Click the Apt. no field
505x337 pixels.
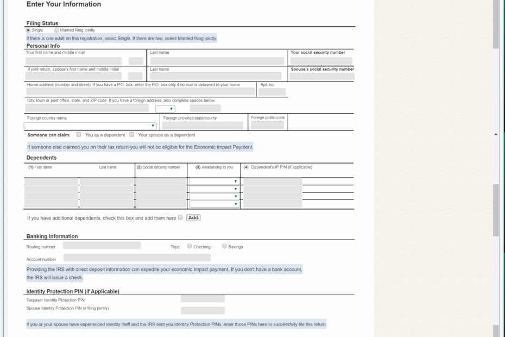(272, 91)
